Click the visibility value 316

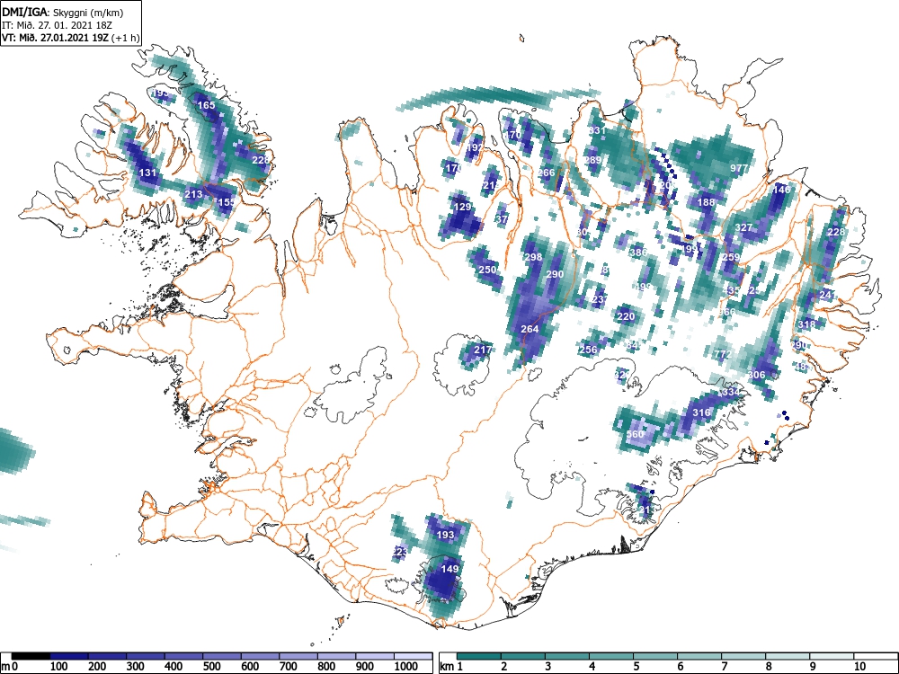[x=702, y=412]
